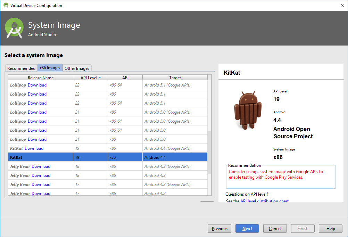Click the Next button
This screenshot has width=348, height=237.
[x=247, y=229]
